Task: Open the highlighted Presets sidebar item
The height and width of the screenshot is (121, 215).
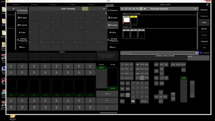Action: [113, 25]
